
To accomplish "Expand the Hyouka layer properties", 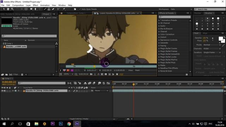I will point(13,91).
